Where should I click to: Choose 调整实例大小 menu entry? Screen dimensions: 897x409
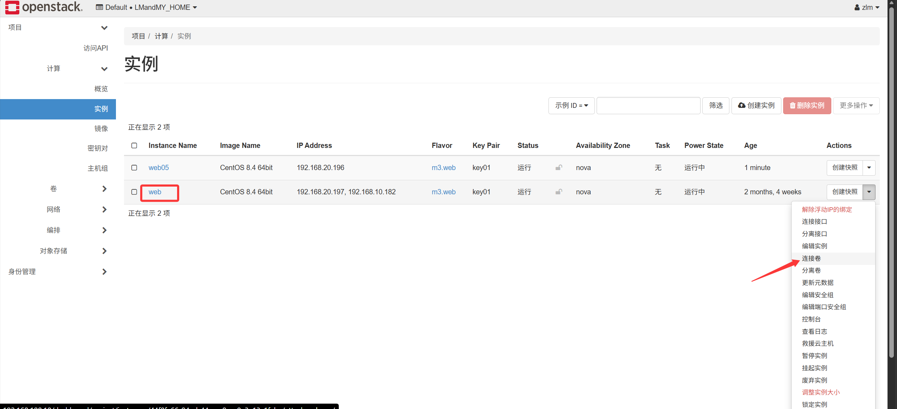pyautogui.click(x=821, y=392)
